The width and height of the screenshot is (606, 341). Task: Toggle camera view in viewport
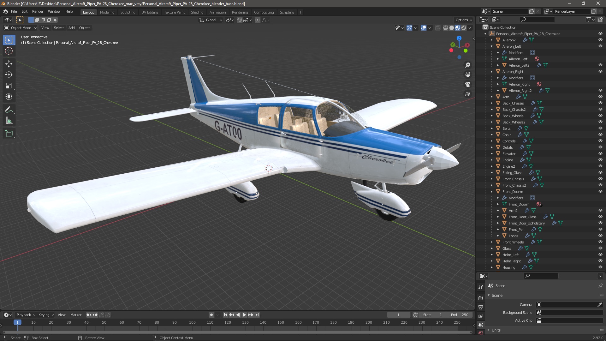[x=468, y=84]
